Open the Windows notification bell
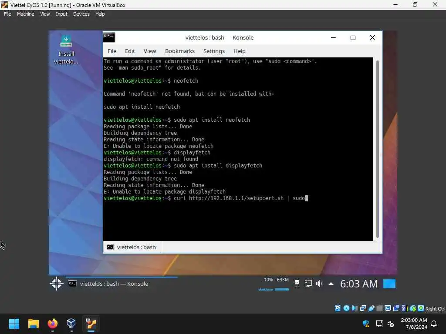This screenshot has width=446, height=334. tap(434, 324)
